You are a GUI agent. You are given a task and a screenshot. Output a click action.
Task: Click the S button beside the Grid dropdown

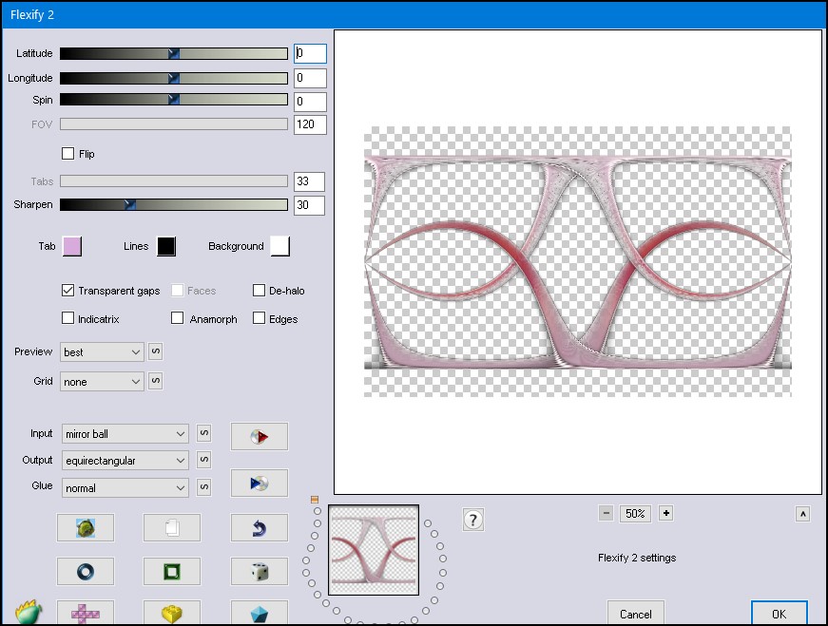coord(155,381)
